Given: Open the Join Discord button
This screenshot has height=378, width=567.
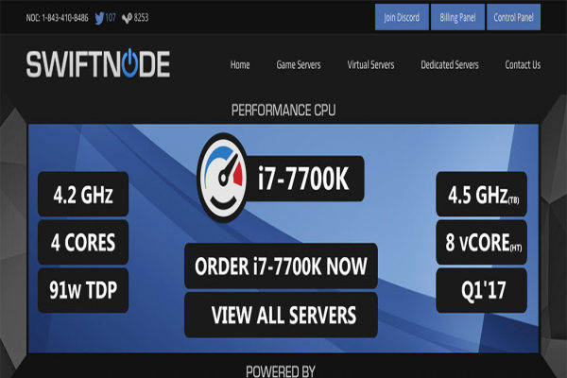Looking at the screenshot, I should coord(402,17).
